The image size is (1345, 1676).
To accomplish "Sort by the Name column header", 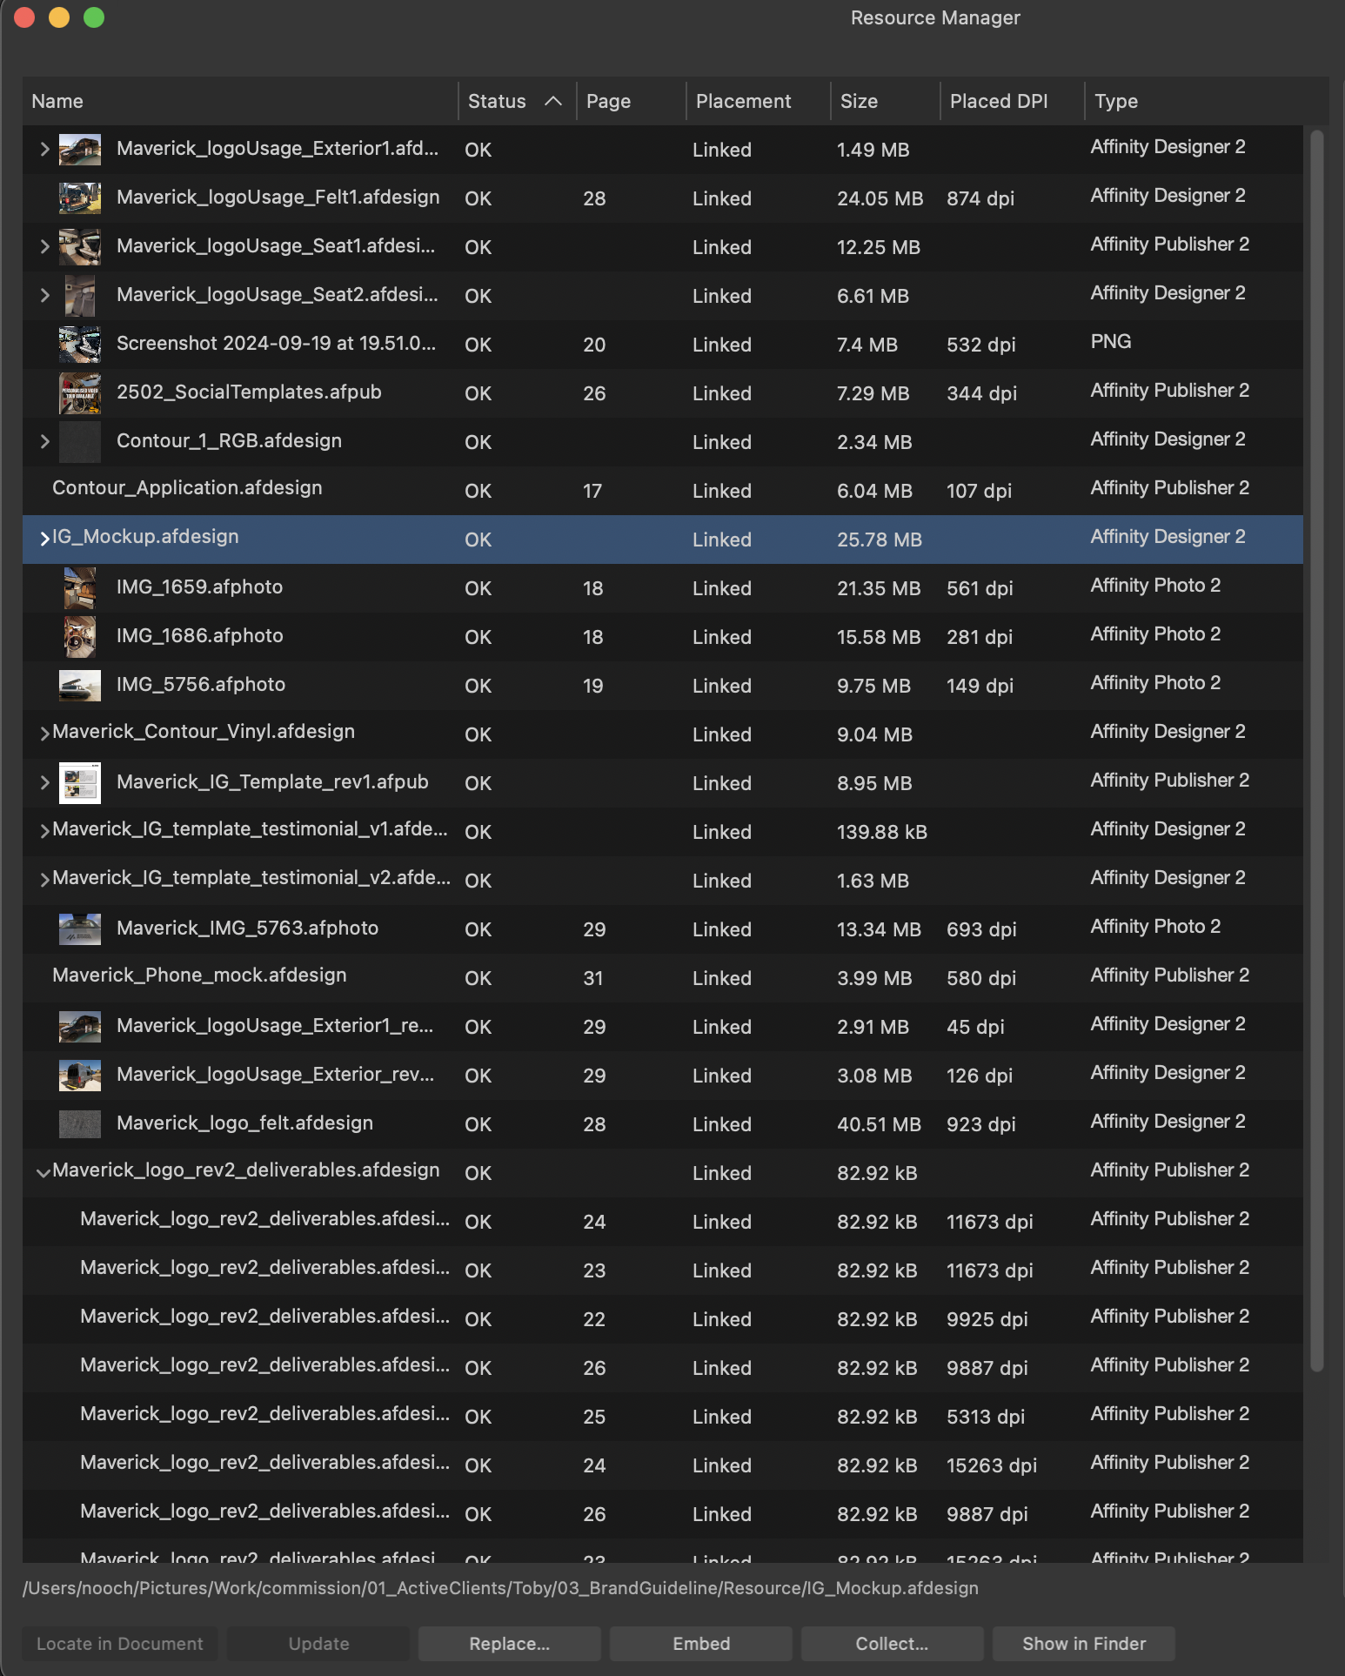I will click(x=240, y=101).
